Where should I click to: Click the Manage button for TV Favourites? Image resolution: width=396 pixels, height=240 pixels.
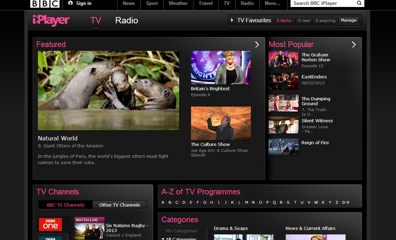coord(349,20)
